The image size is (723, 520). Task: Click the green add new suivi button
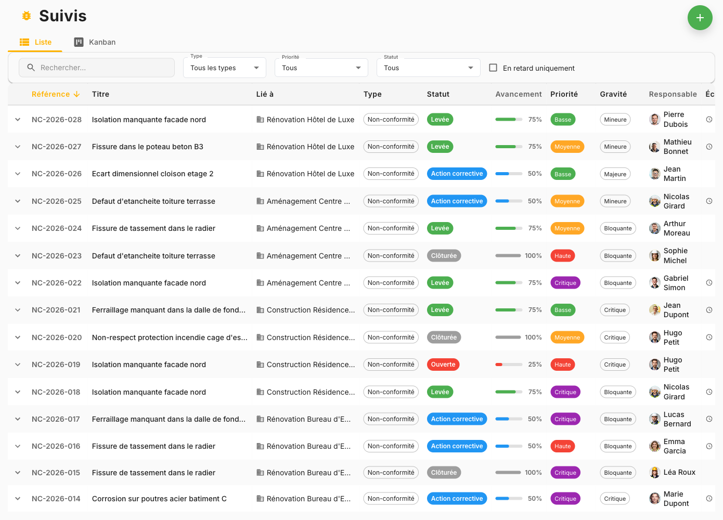(x=700, y=18)
